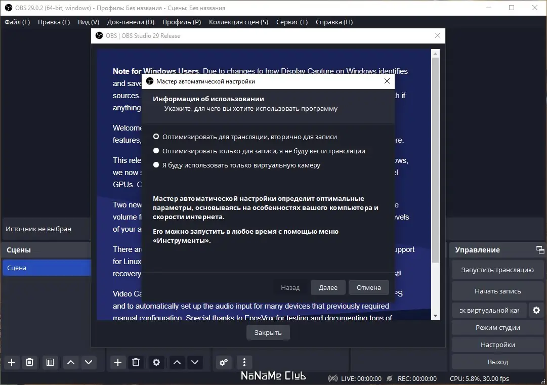This screenshot has height=385, width=547.
Task: Open the Справка menu
Action: [334, 22]
